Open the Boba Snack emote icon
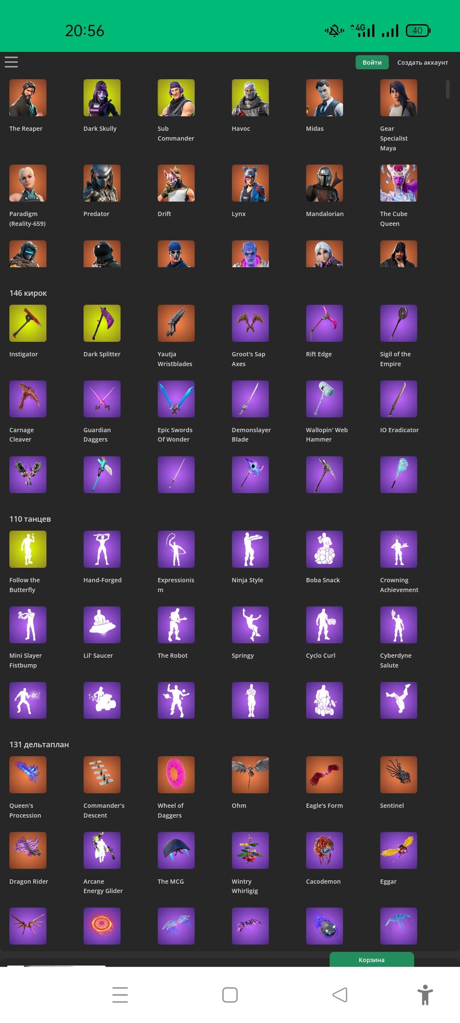 324,549
